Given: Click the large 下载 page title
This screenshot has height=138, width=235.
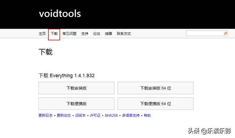Looking at the screenshot, I should pyautogui.click(x=46, y=52).
